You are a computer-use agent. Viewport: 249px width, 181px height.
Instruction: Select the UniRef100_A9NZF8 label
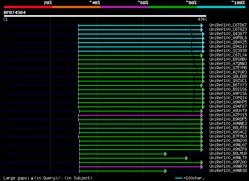coord(228,149)
